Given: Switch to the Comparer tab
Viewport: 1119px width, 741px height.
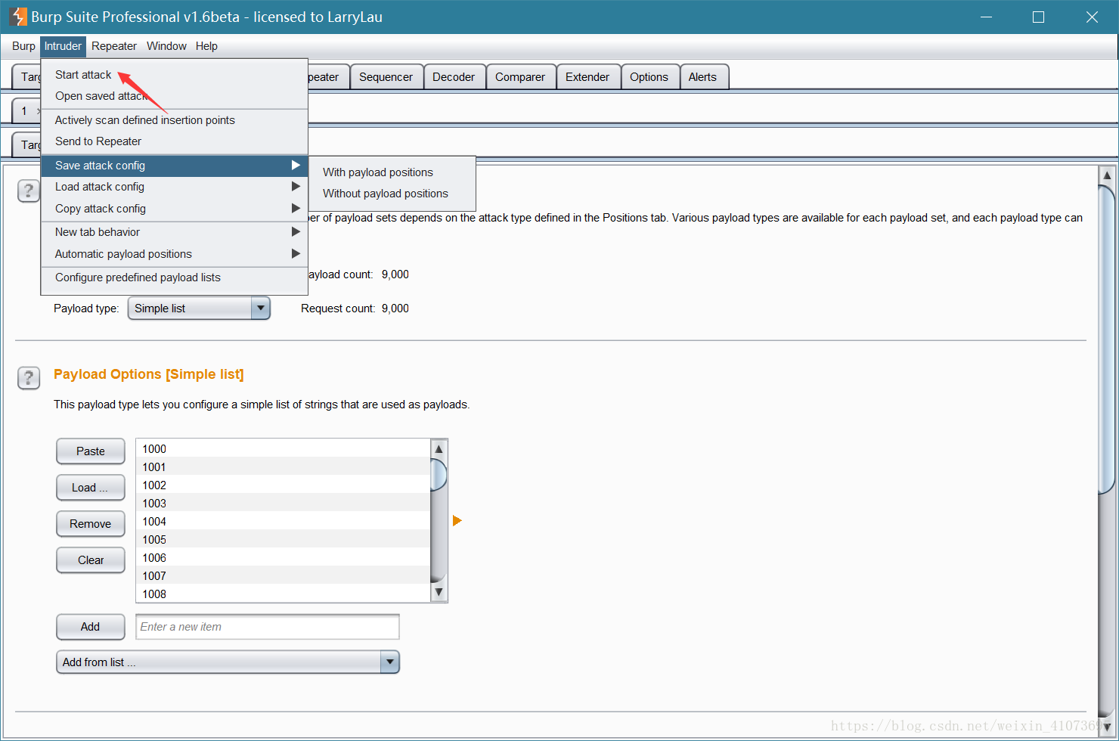Looking at the screenshot, I should tap(520, 77).
